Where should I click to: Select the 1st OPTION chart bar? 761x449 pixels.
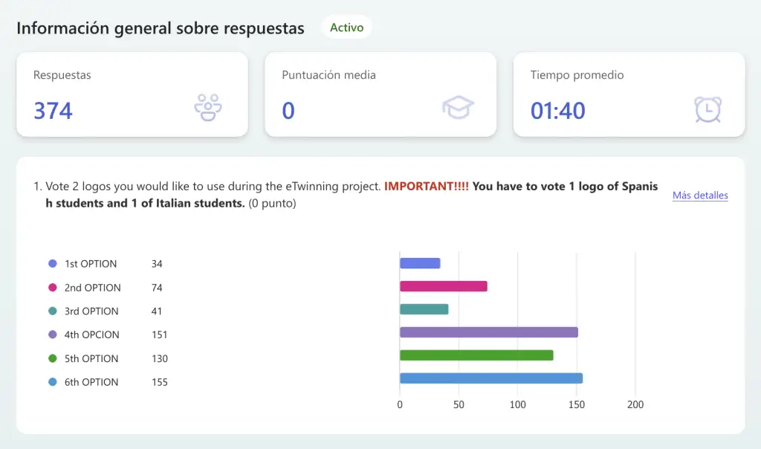point(420,263)
